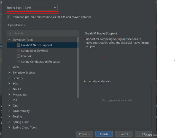Click the Cancel button
This screenshot has width=175, height=138.
click(x=124, y=134)
